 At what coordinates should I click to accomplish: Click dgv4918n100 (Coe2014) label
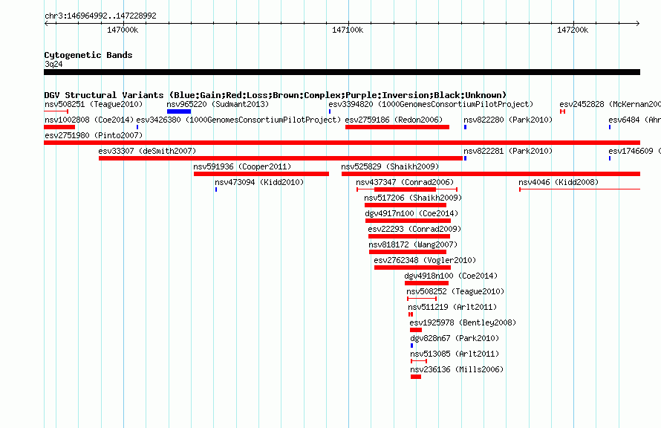451,276
